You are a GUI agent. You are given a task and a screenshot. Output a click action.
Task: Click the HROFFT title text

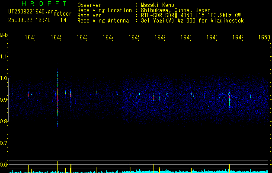pyautogui.click(x=44, y=3)
